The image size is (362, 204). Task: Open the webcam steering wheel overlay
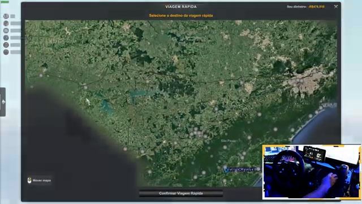click(312, 172)
